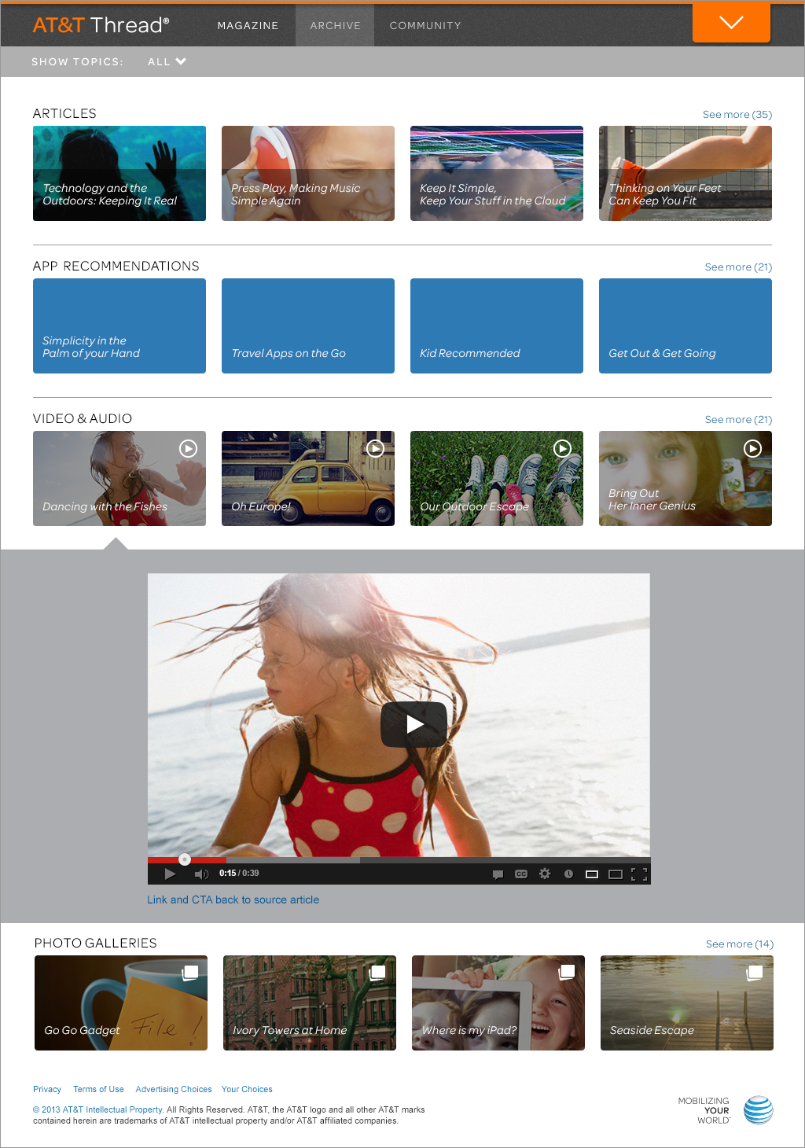Switch to large player size icon

tap(616, 874)
